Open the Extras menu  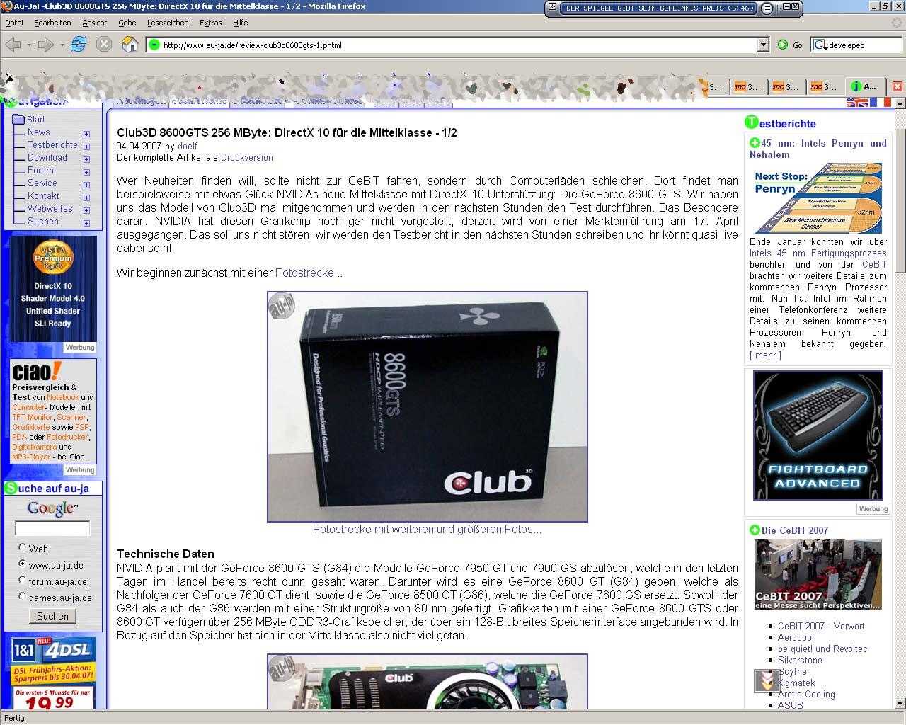click(x=211, y=23)
